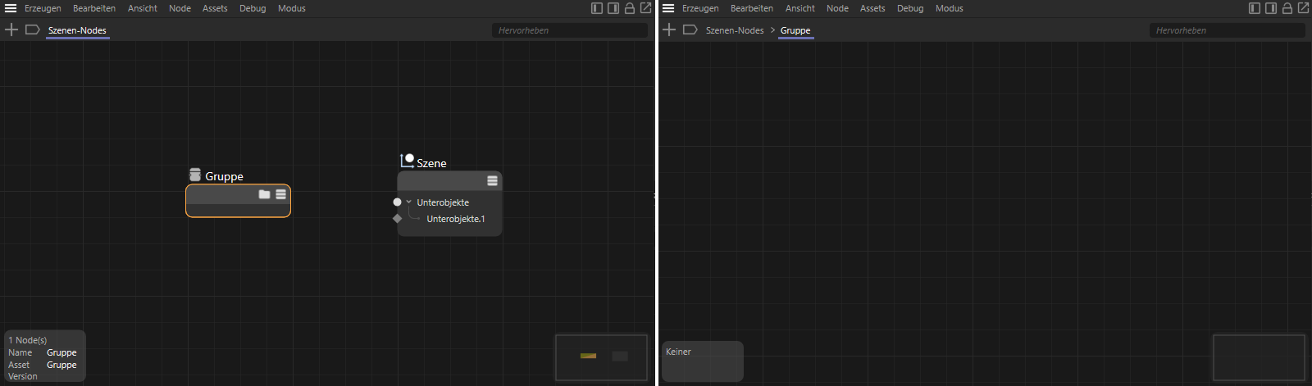This screenshot has width=1312, height=386.
Task: Click the Version label in the info overlay
Action: [x=23, y=377]
